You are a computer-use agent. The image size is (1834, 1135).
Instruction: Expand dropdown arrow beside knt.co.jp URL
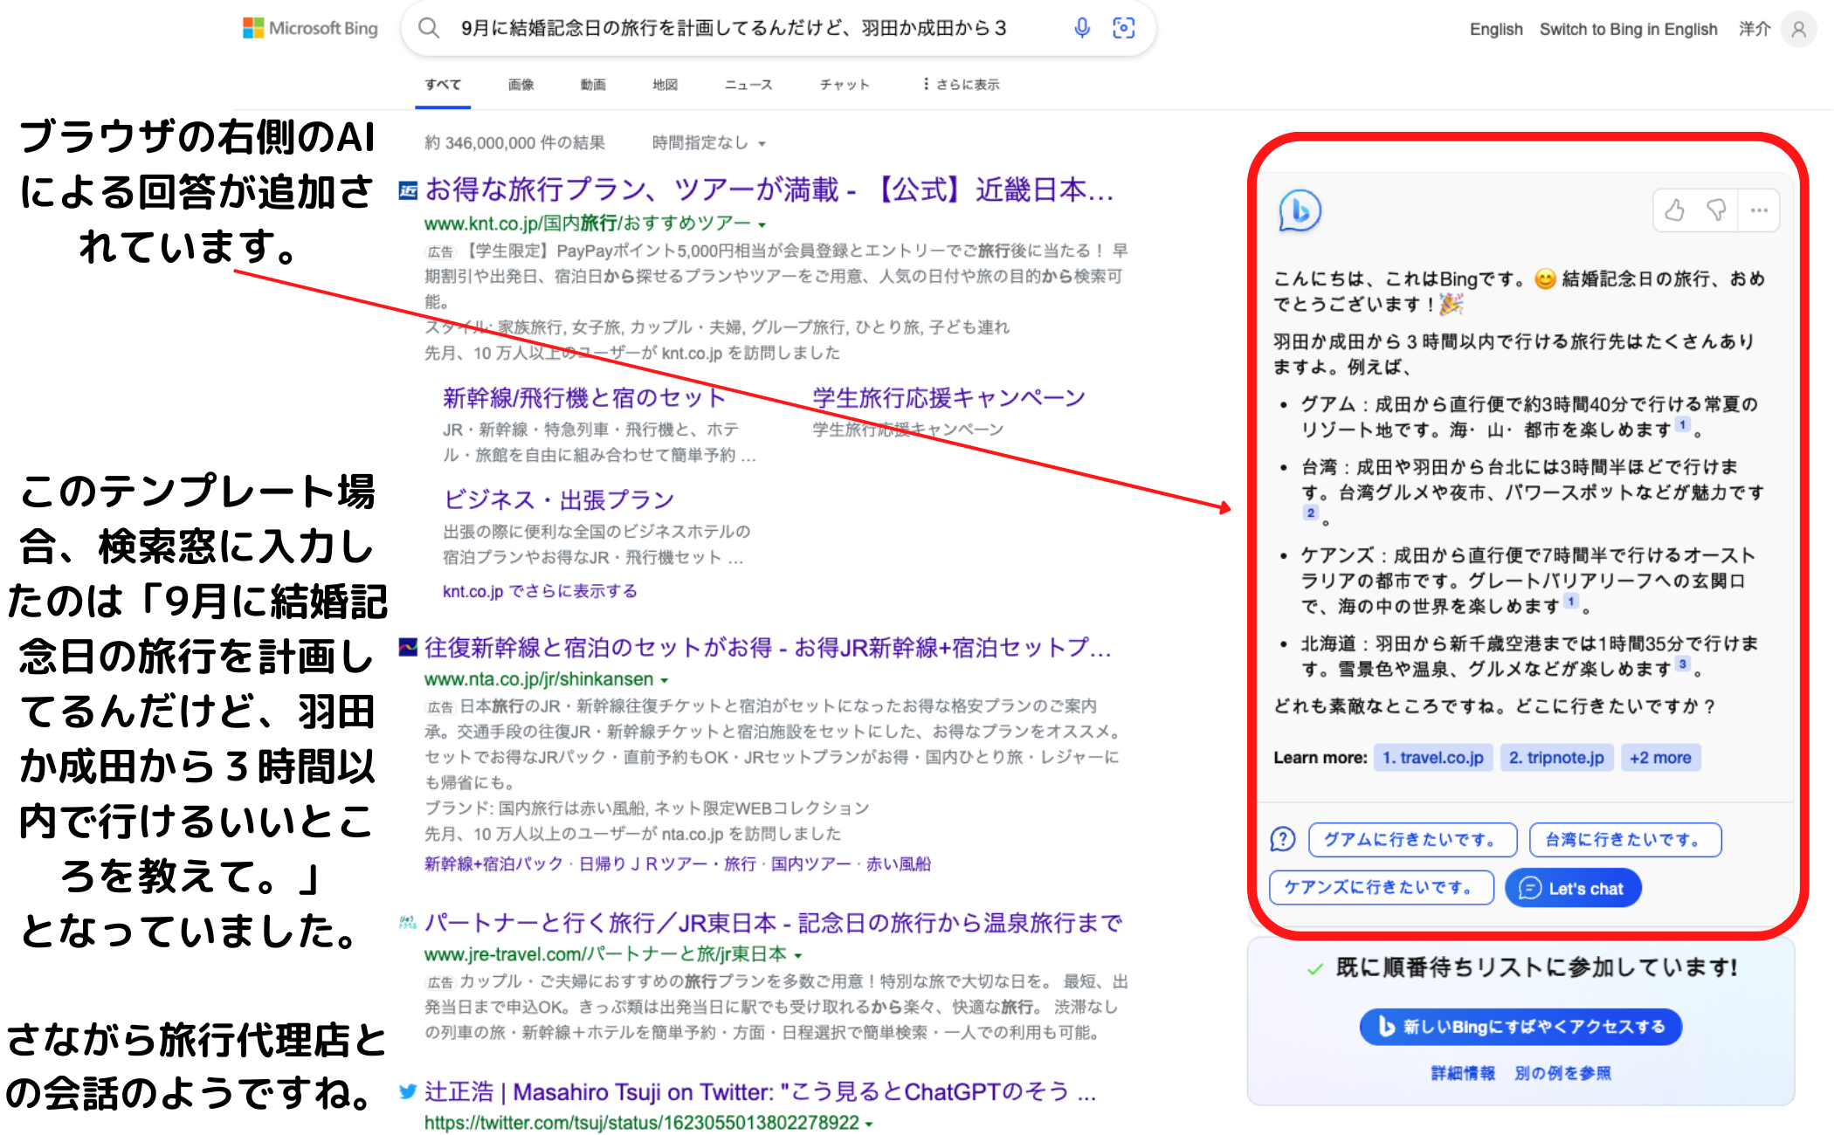tap(762, 224)
